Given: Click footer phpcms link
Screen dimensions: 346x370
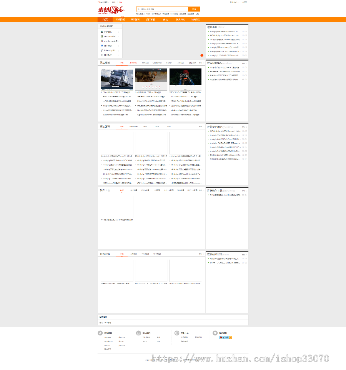Looking at the screenshot, I should 122,345.
